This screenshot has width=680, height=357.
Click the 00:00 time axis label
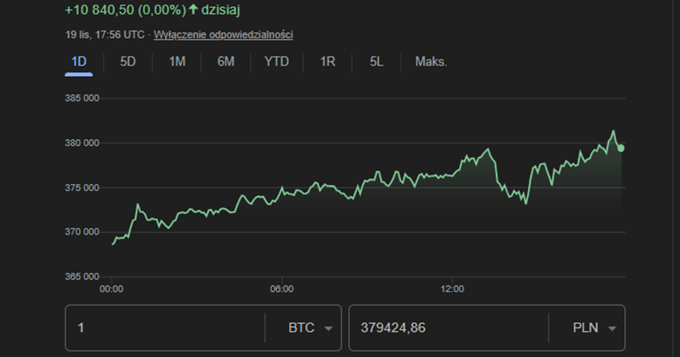(112, 289)
